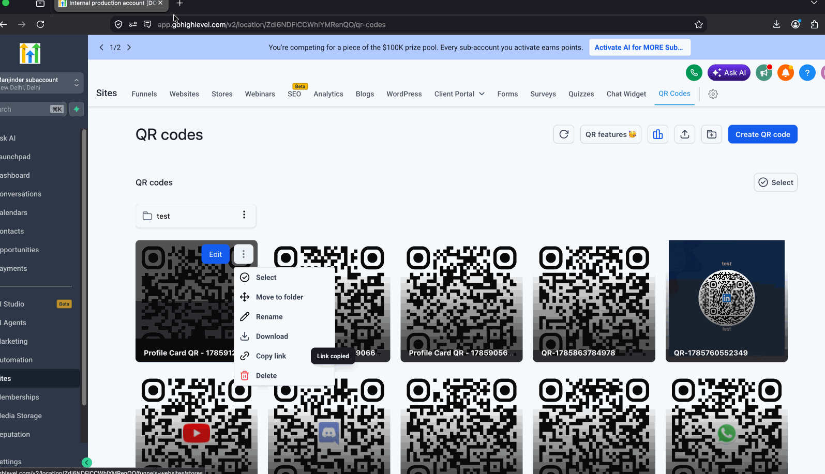Switch to the Forms tab
The height and width of the screenshot is (474, 825).
pyautogui.click(x=508, y=94)
